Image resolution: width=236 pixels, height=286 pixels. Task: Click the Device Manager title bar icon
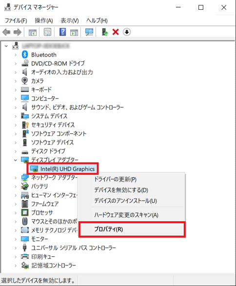click(7, 7)
